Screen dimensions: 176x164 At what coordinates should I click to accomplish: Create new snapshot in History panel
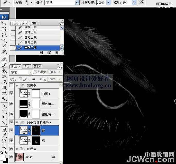pyautogui.click(x=49, y=53)
